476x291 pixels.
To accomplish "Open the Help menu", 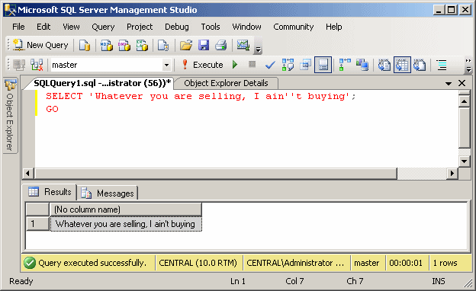I will coord(333,27).
